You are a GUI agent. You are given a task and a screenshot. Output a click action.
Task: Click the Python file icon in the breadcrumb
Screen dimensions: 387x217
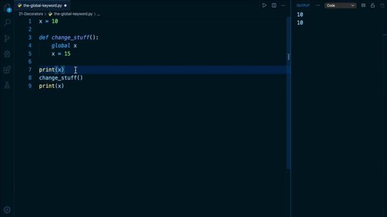[50, 14]
